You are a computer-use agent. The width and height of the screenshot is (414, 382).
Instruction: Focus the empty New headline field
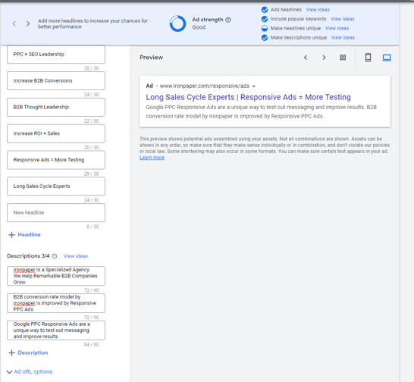pyautogui.click(x=56, y=213)
